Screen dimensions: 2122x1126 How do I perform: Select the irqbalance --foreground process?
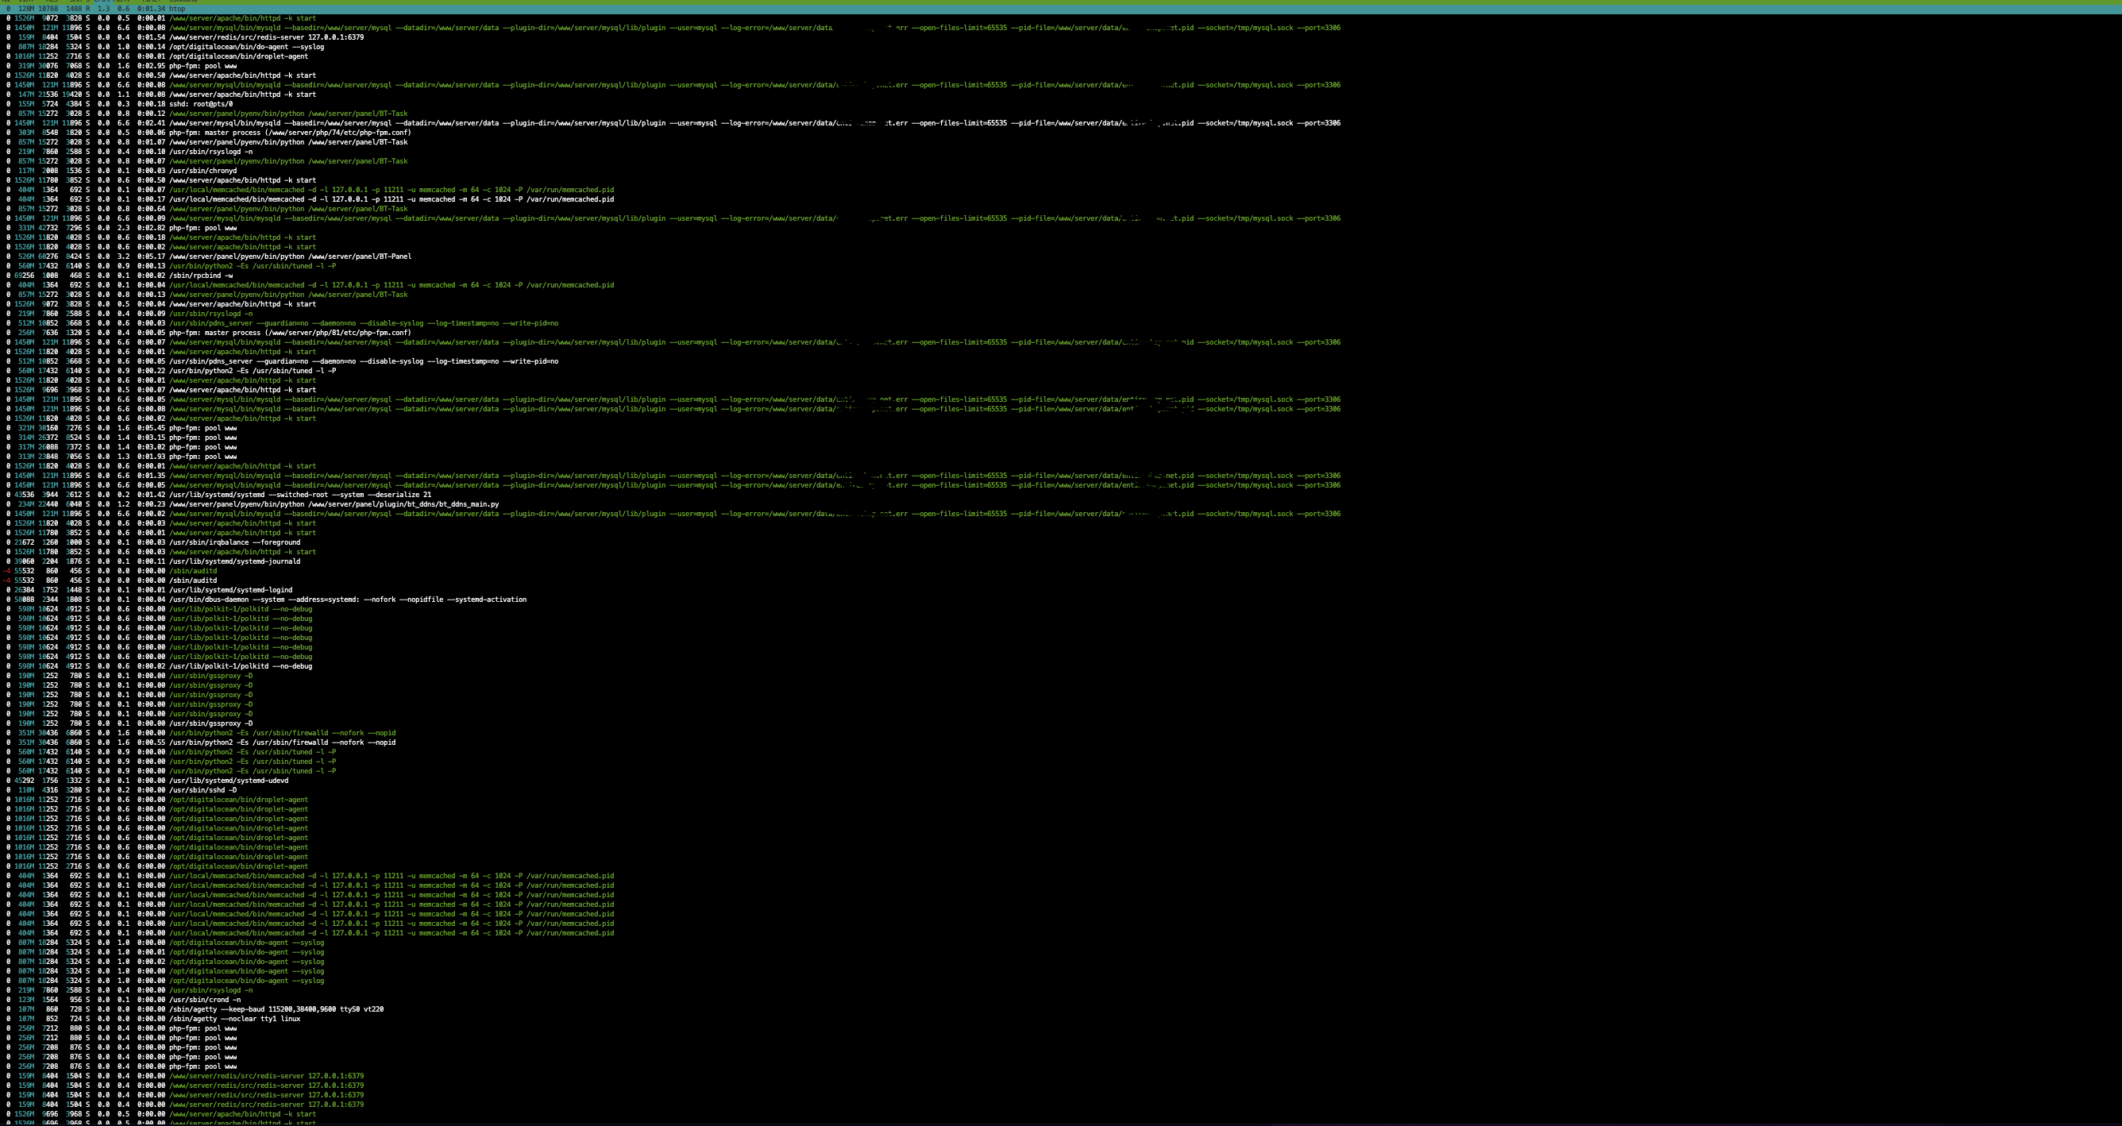pos(235,542)
